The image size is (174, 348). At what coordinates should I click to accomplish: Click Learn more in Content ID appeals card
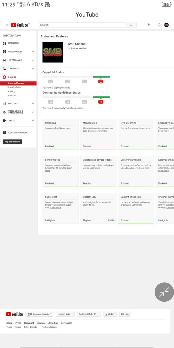coord(137,205)
